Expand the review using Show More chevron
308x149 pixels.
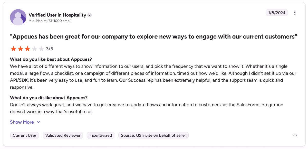click(x=38, y=122)
